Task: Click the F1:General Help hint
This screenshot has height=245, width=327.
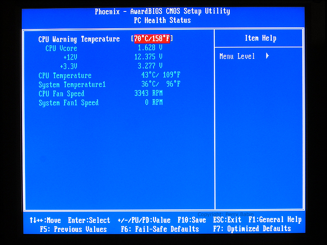Action: (x=275, y=220)
